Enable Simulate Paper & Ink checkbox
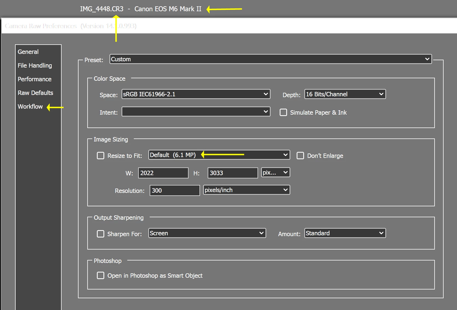This screenshot has width=457, height=310. (284, 112)
